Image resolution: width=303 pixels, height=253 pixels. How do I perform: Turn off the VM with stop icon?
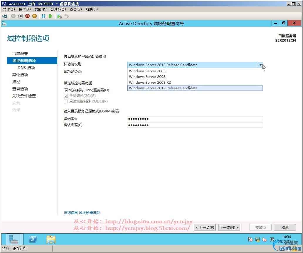pos(21,16)
